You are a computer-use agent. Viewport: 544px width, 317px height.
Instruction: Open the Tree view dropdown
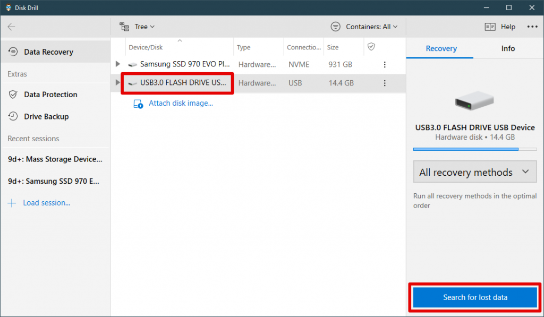tap(137, 26)
